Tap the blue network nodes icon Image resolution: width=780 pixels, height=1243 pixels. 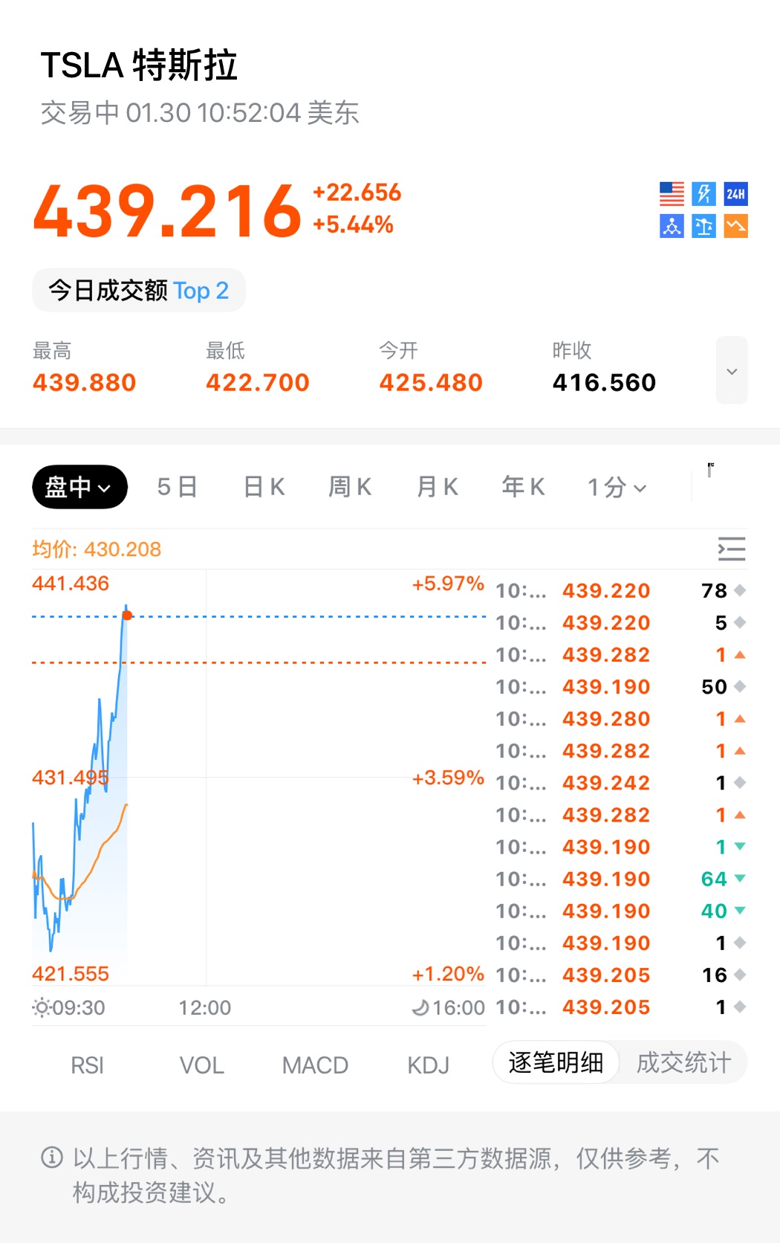[x=672, y=226]
